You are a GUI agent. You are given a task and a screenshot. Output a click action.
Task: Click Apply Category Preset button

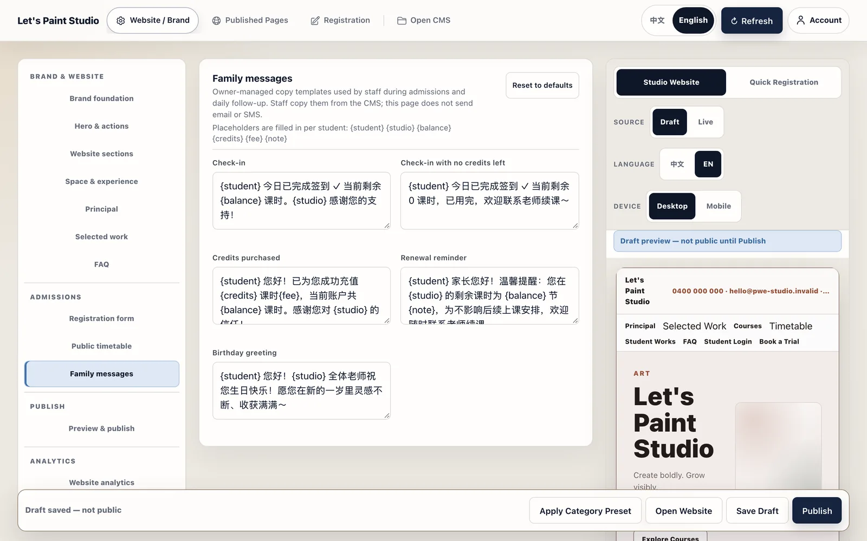585,511
